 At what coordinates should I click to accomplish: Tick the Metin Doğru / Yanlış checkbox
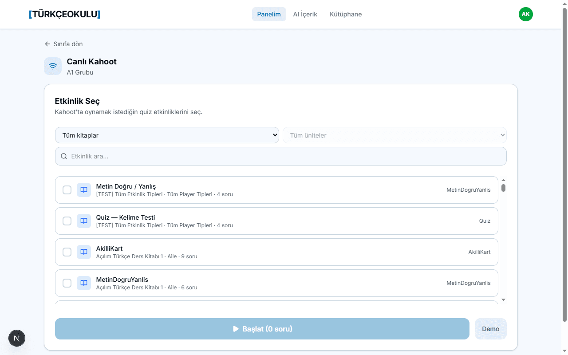point(67,190)
